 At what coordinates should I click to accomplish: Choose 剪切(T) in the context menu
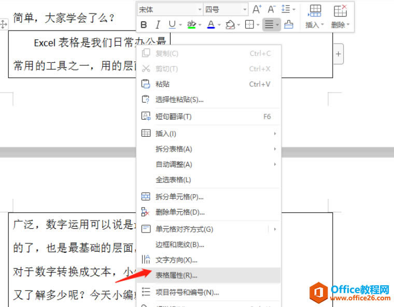click(208, 69)
